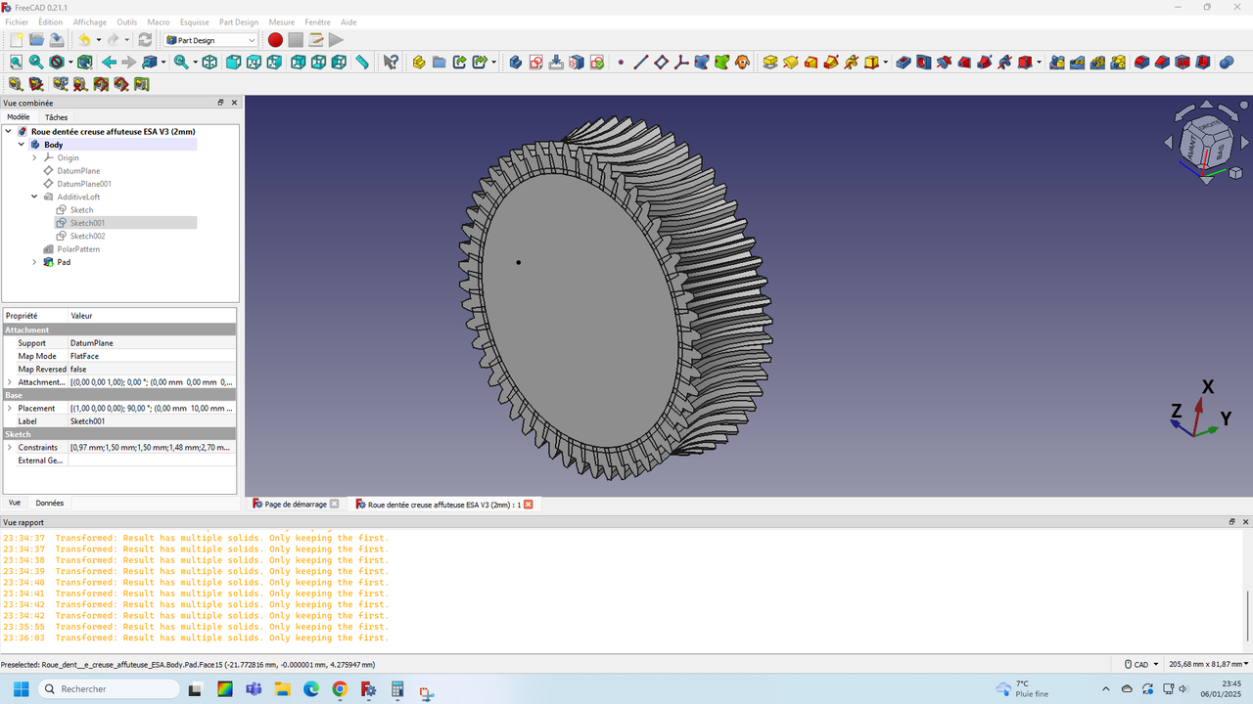
Task: Select PolarPattern in the model tree
Action: click(x=78, y=249)
